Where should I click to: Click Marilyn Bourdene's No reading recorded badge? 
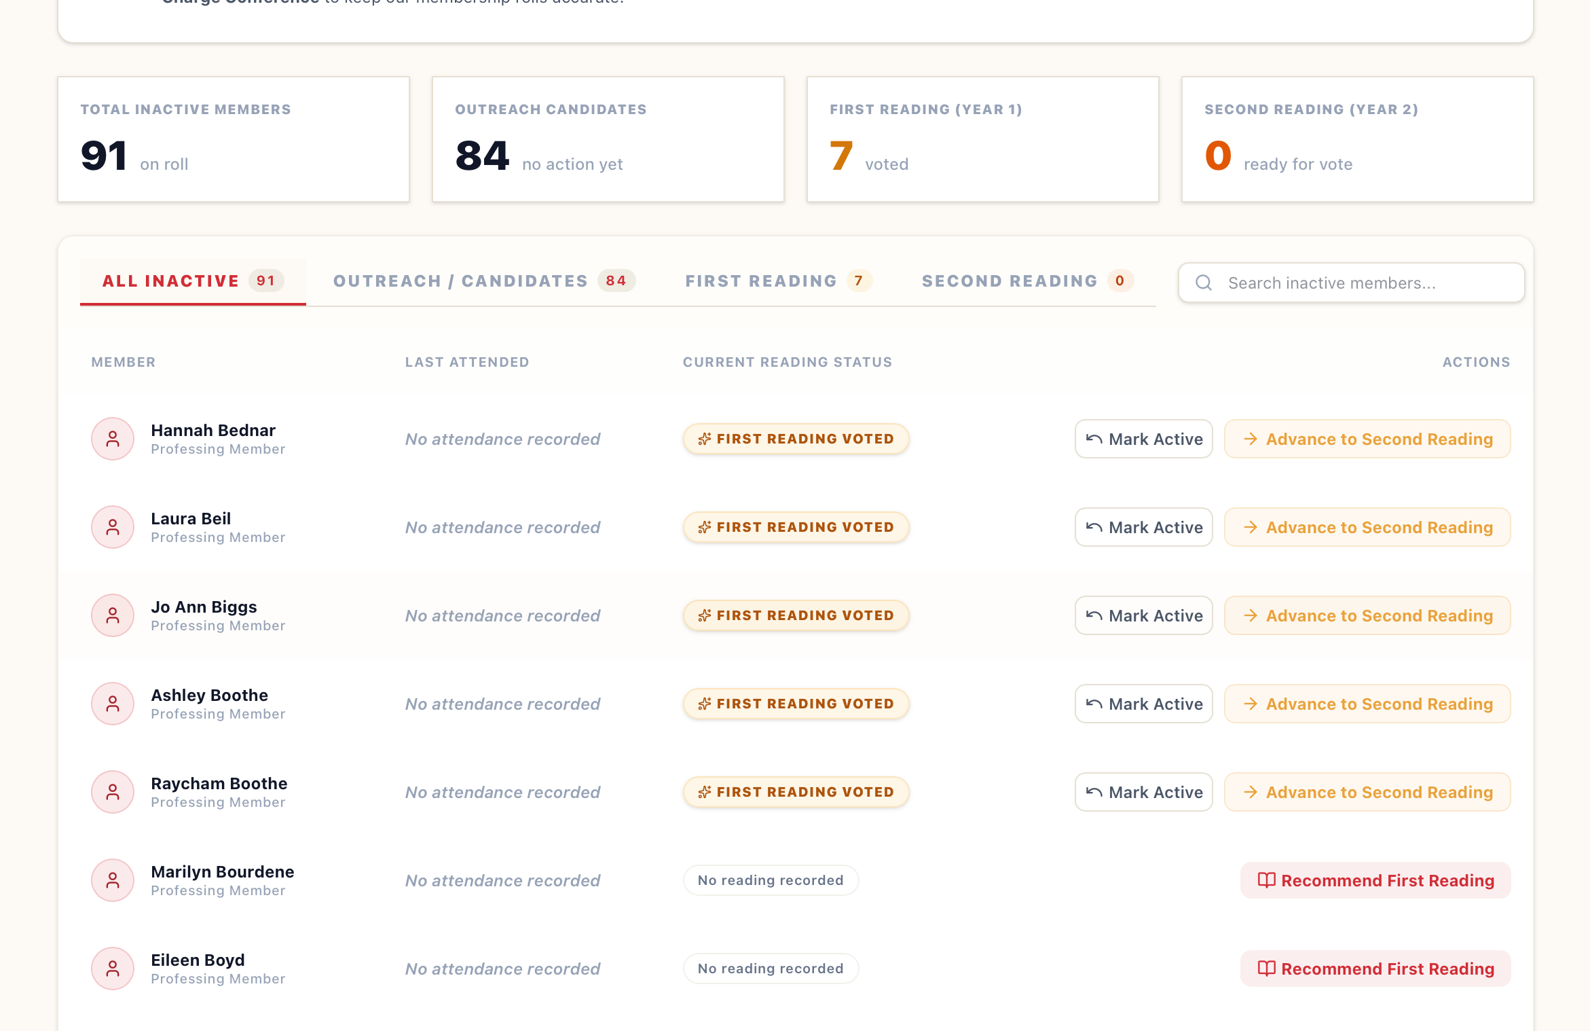[771, 880]
